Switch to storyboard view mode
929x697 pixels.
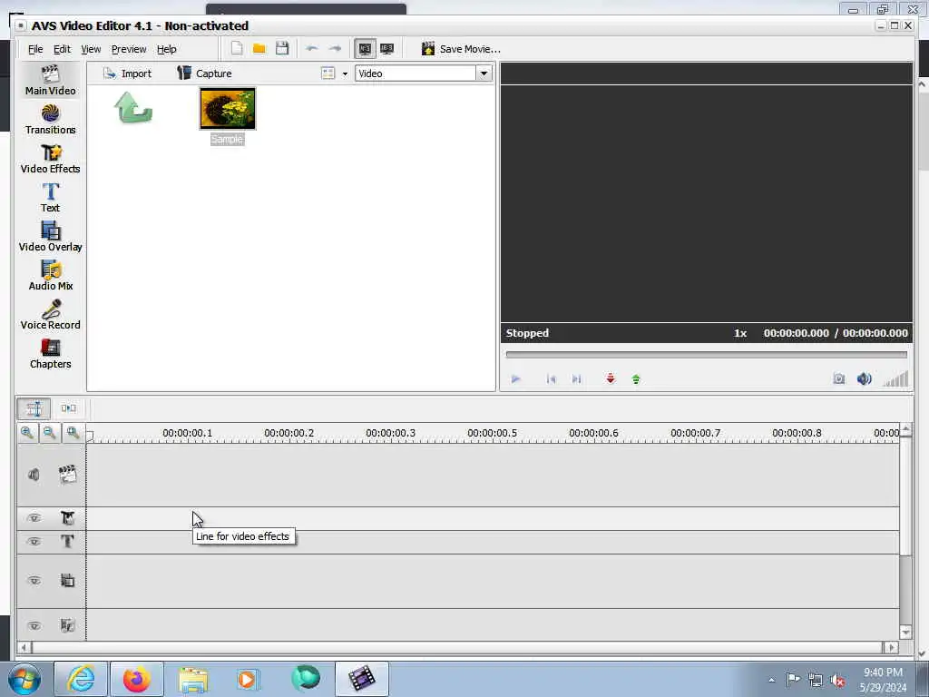[x=68, y=408]
